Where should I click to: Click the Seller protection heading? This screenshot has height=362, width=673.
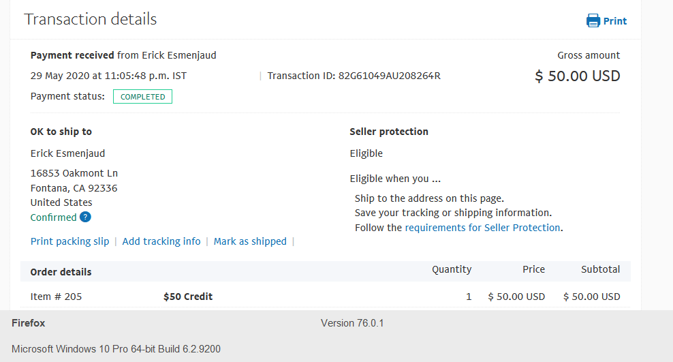389,132
